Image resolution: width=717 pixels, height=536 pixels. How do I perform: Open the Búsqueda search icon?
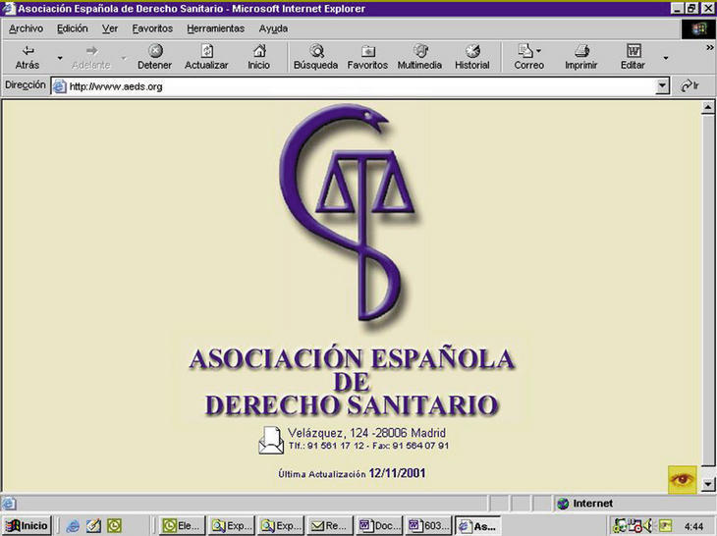[315, 51]
